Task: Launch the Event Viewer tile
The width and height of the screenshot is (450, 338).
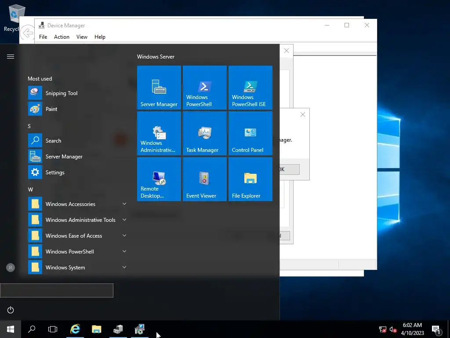Action: [x=205, y=179]
